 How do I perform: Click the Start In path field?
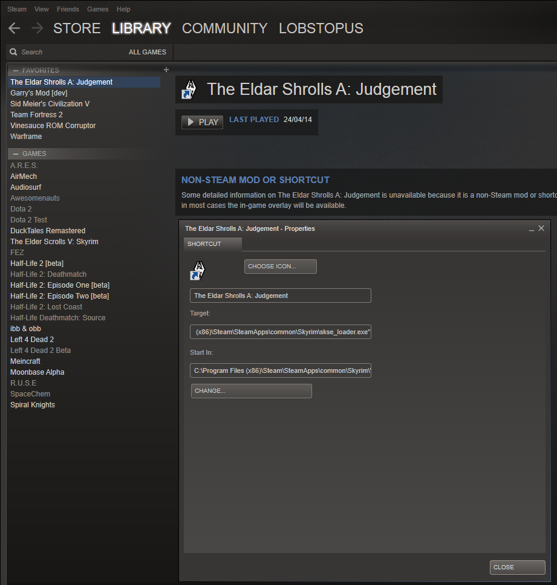coord(281,370)
